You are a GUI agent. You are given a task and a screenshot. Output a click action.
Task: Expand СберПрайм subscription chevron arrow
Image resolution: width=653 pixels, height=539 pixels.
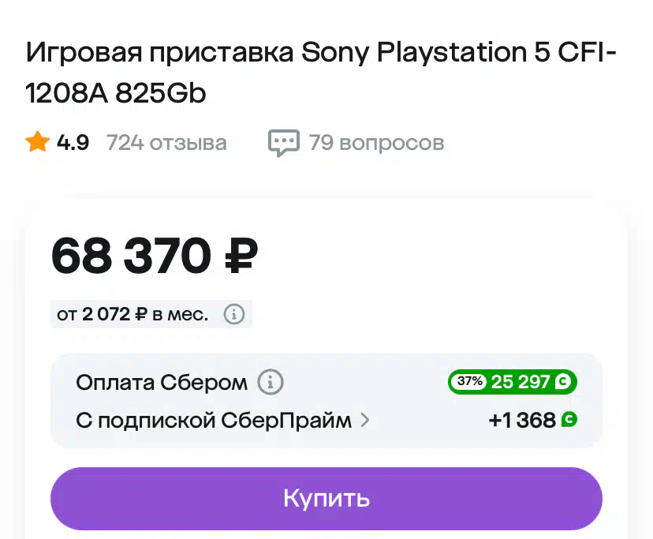[x=365, y=420]
